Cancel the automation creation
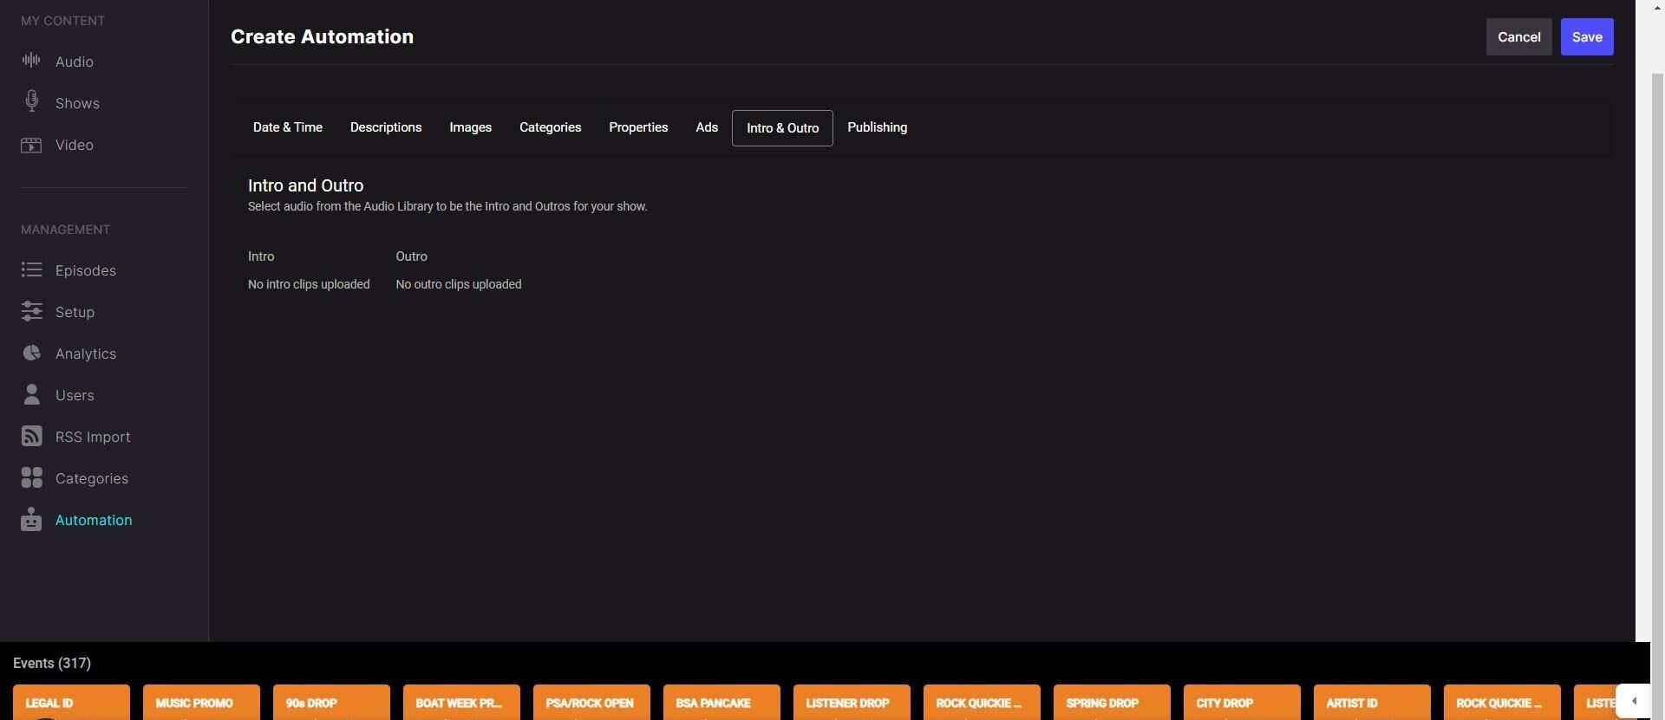This screenshot has width=1665, height=720. tap(1518, 36)
